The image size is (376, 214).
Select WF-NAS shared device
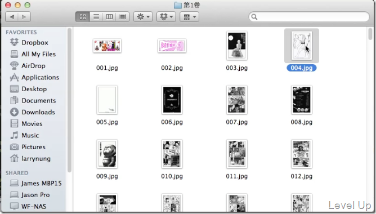pyautogui.click(x=28, y=206)
